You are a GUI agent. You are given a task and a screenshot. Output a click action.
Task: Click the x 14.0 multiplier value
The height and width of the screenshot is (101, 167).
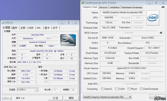click(26, 75)
